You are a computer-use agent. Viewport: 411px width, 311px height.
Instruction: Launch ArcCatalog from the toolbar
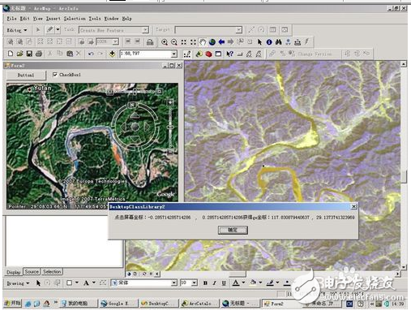pyautogui.click(x=199, y=54)
